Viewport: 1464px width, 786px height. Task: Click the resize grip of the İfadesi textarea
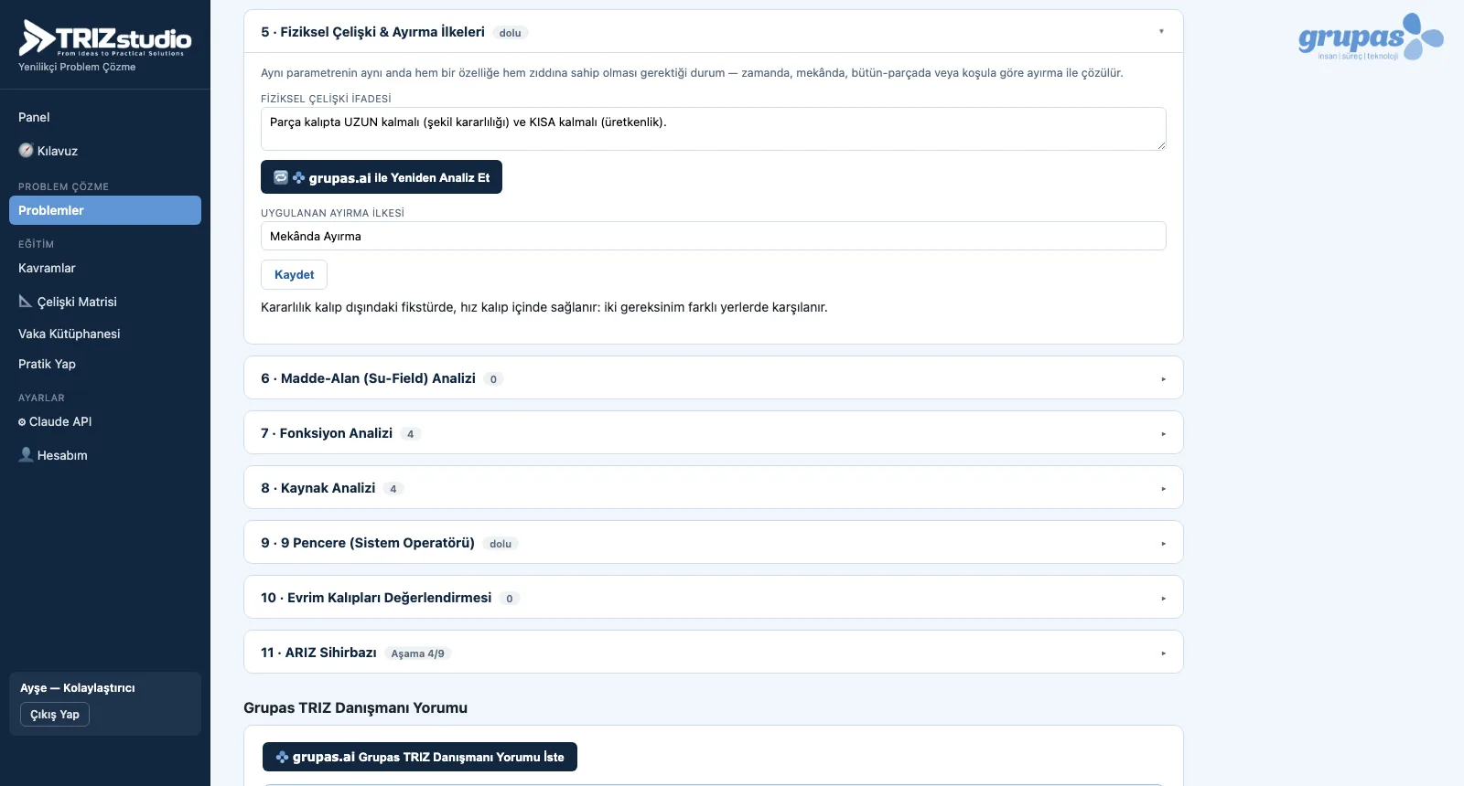[x=1161, y=145]
